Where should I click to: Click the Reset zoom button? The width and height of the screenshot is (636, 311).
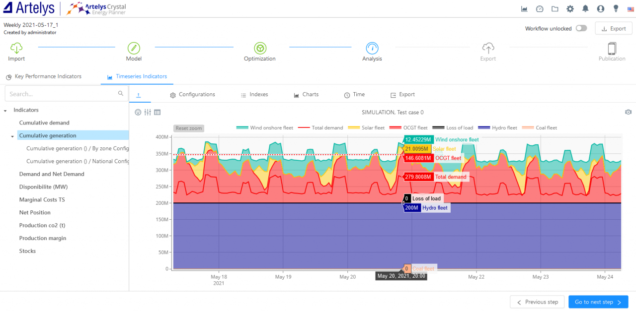189,128
